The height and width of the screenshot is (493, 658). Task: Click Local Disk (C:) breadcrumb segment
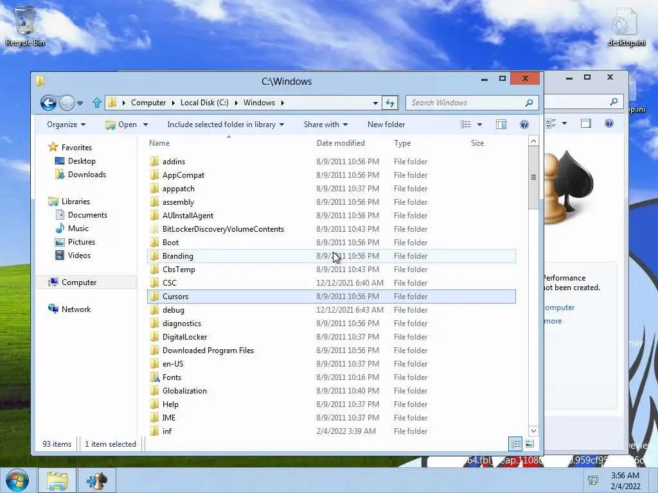click(x=204, y=103)
